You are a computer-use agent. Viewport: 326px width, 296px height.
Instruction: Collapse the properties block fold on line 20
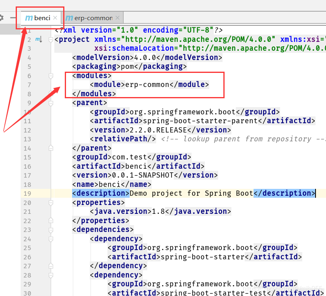pyautogui.click(x=51, y=203)
